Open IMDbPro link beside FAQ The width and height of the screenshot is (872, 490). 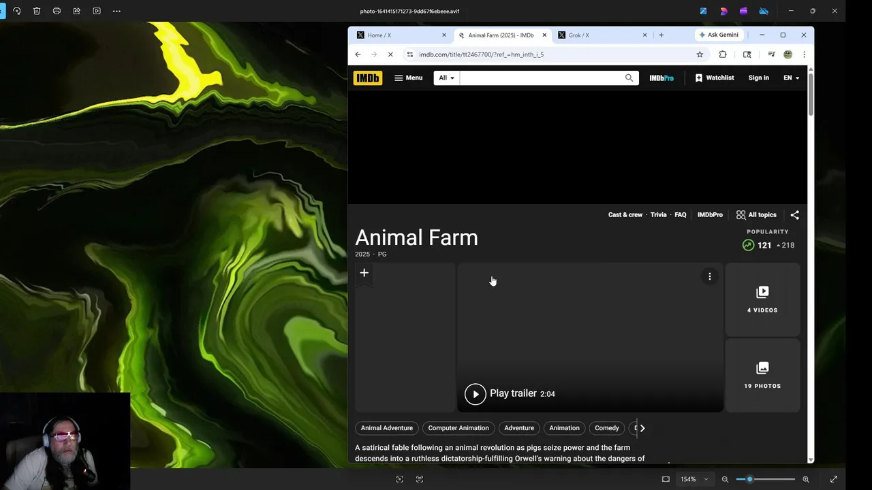pos(710,215)
